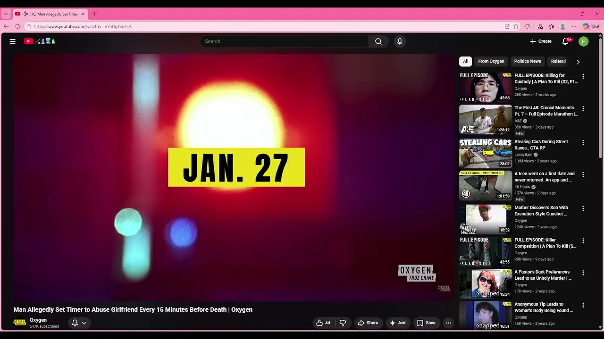604x339 pixels.
Task: Go to YouTube home via logo
Action: pyautogui.click(x=40, y=41)
